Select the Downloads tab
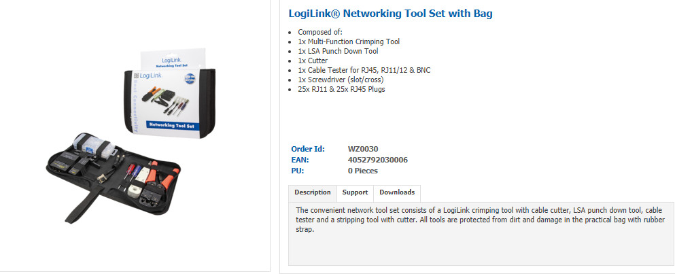 [x=397, y=192]
